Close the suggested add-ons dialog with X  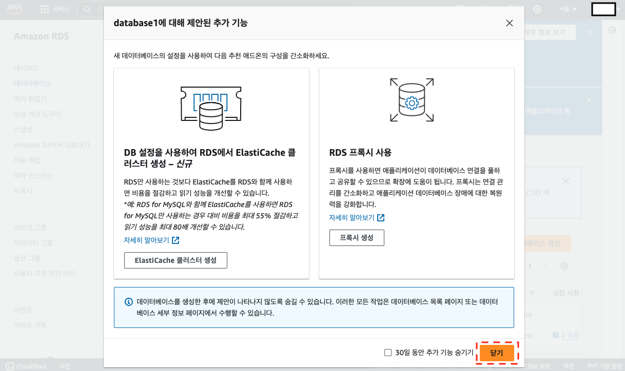coord(509,23)
